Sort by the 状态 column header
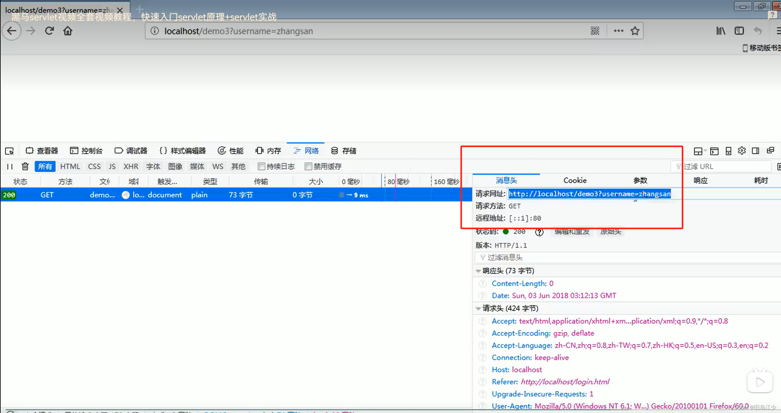This screenshot has height=413, width=781. point(20,181)
